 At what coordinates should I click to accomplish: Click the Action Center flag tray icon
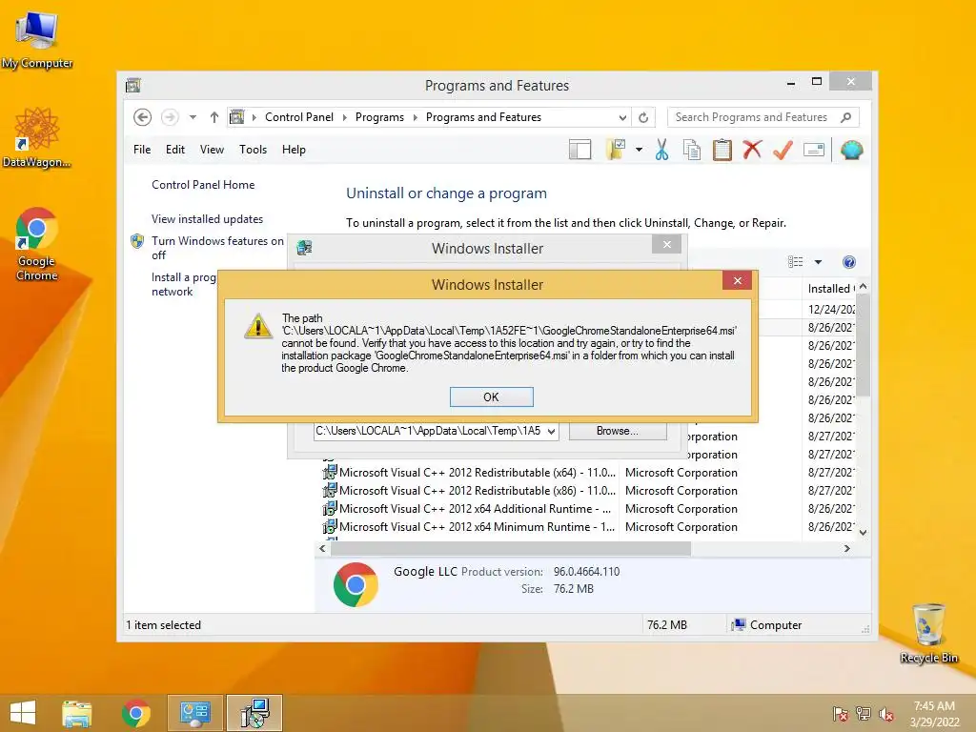pos(841,714)
